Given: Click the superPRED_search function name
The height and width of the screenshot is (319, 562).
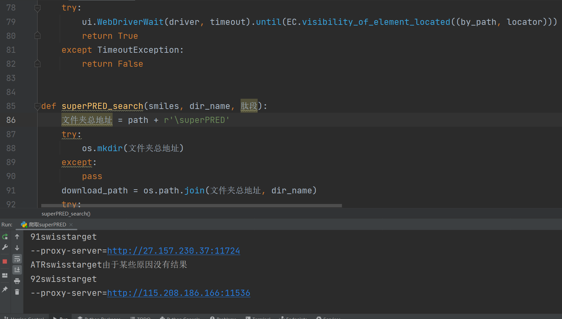Looking at the screenshot, I should tap(102, 106).
